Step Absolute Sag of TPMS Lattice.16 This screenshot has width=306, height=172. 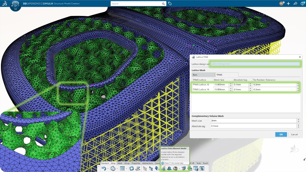[x=251, y=85]
